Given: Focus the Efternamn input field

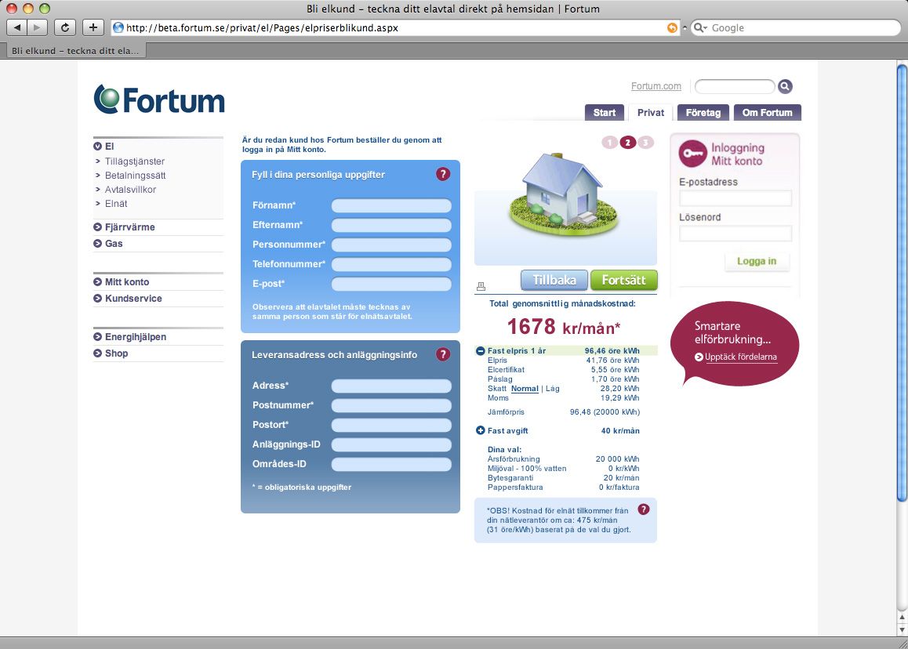Looking at the screenshot, I should [x=391, y=225].
